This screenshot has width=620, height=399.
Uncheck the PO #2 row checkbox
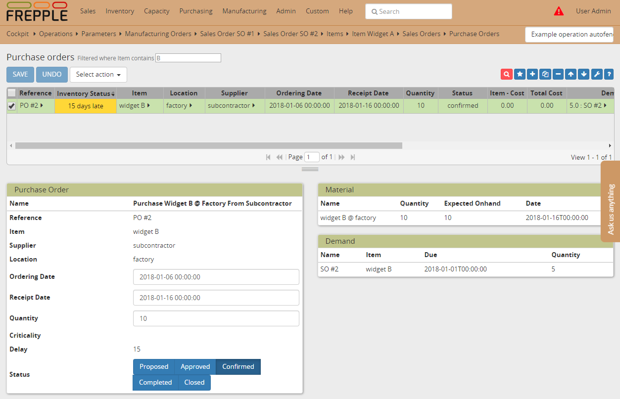pos(11,105)
